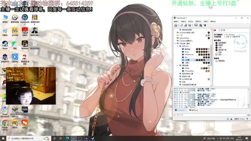Click the yellow channel icon with lock

[178, 35]
